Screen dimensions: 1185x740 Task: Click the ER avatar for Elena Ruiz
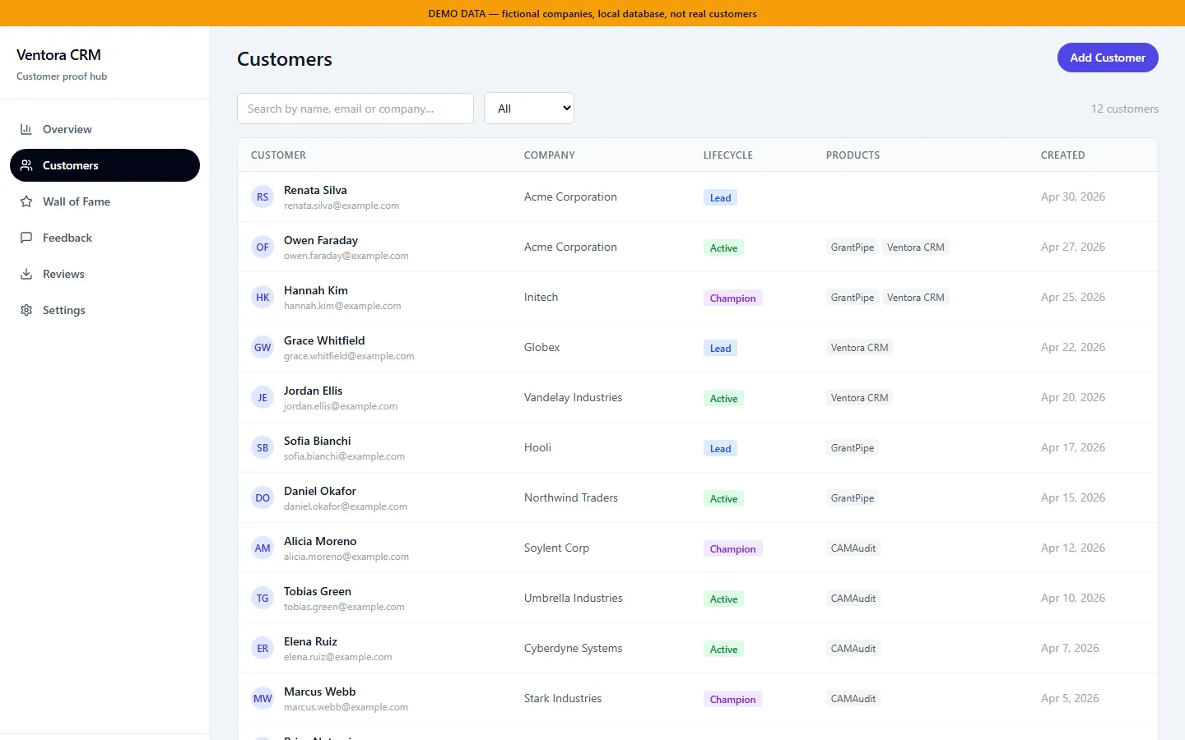[x=263, y=648]
